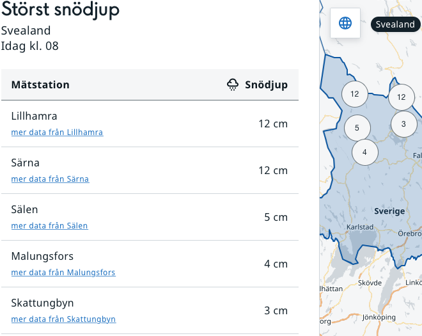Image resolution: width=422 pixels, height=336 pixels.
Task: Click the map marker showing 3
Action: [x=403, y=124]
